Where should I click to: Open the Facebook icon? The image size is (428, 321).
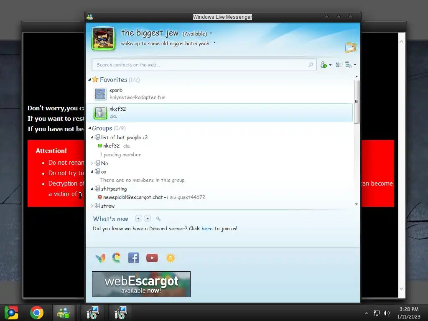coord(134,258)
